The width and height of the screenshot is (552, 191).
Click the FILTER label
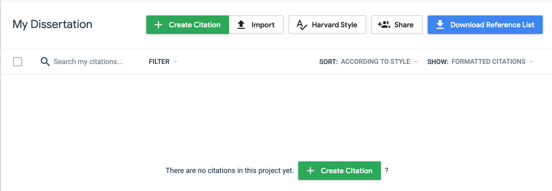point(159,62)
